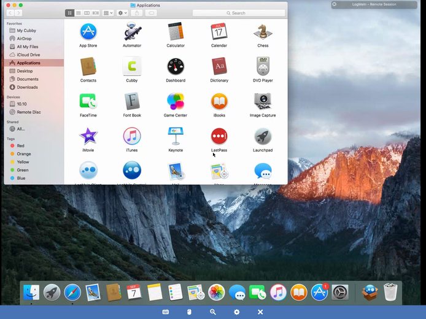Launch Safari from the Dock

[x=72, y=293]
